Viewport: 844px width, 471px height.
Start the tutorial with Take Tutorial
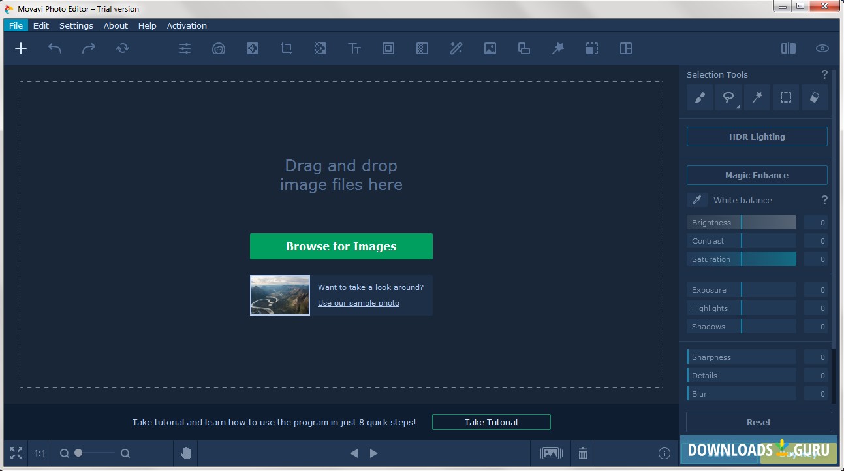pos(492,422)
